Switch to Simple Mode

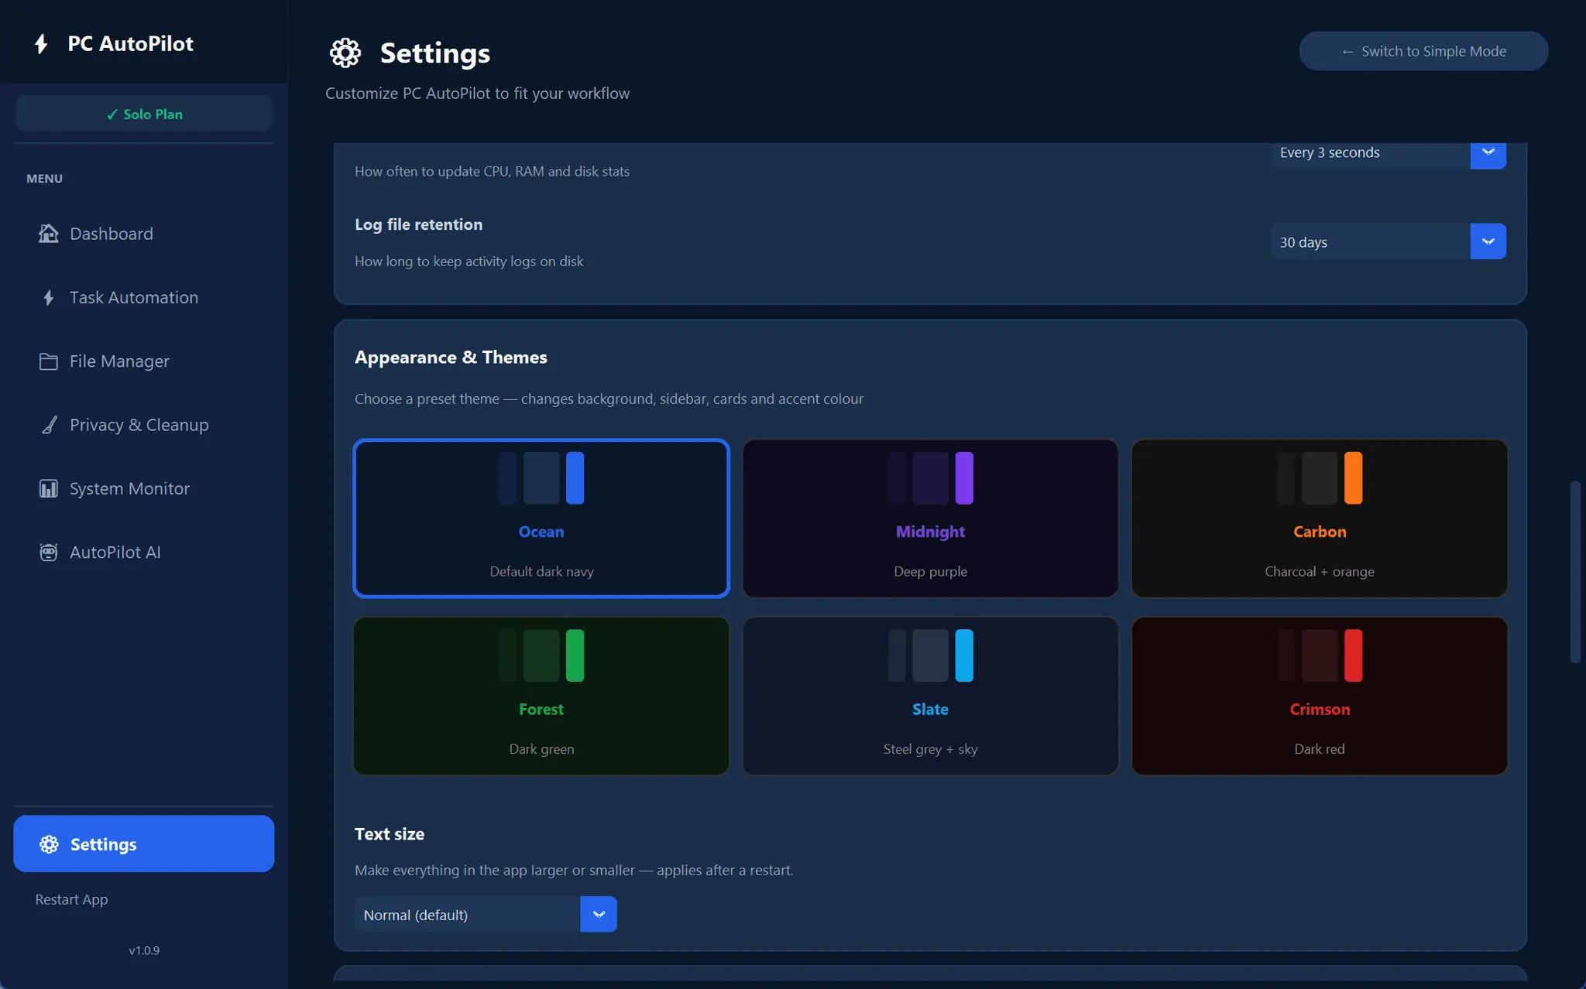click(1423, 51)
